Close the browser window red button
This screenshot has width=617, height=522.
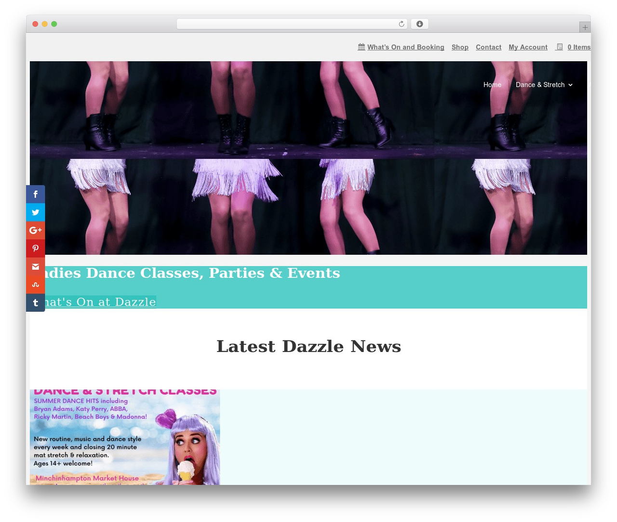(x=35, y=24)
